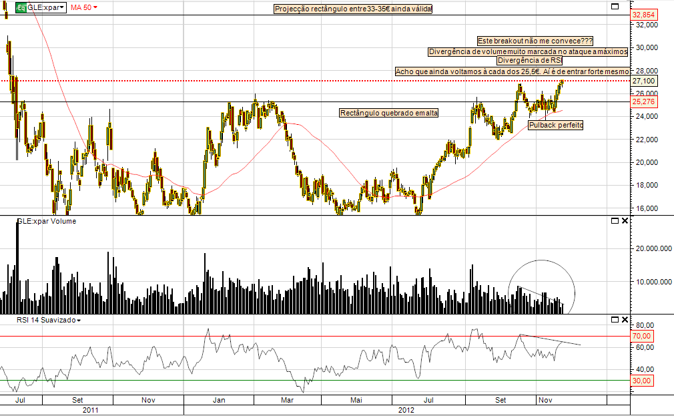Select the 'Este breakout não me convece???' note
674x416 pixels.
pyautogui.click(x=535, y=41)
